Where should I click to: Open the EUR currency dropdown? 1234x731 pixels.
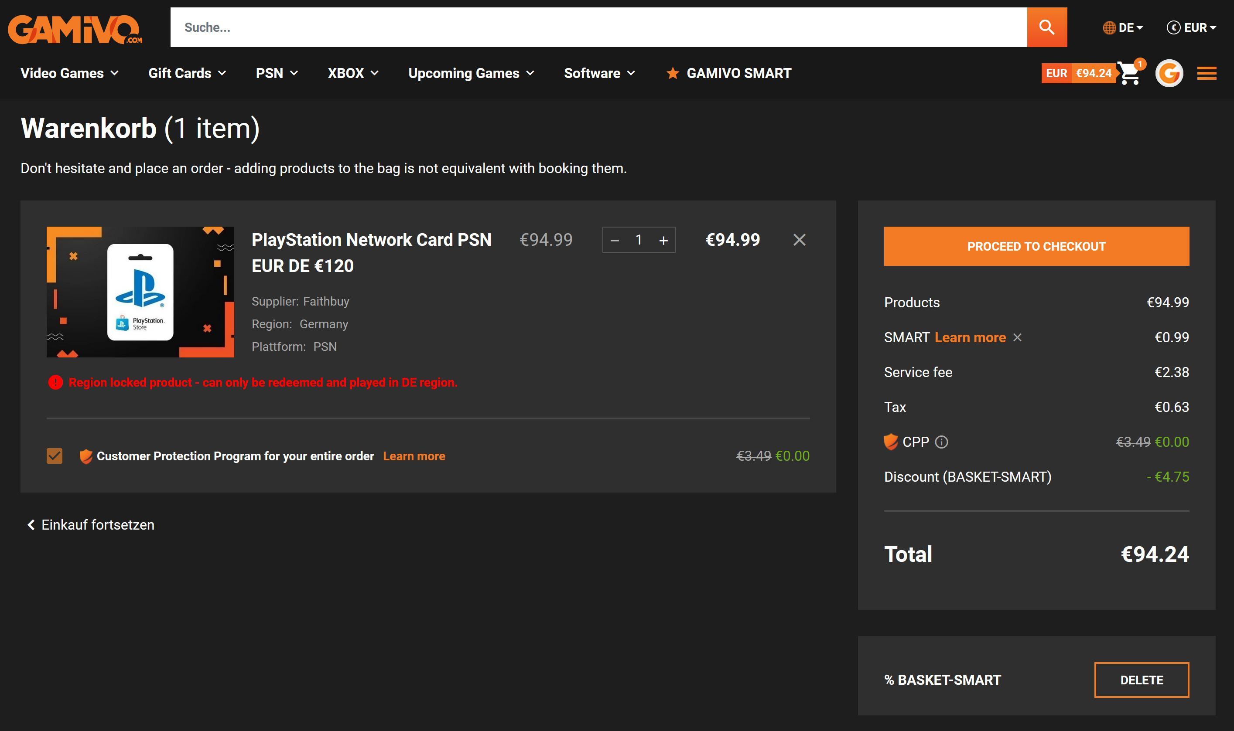pyautogui.click(x=1191, y=27)
